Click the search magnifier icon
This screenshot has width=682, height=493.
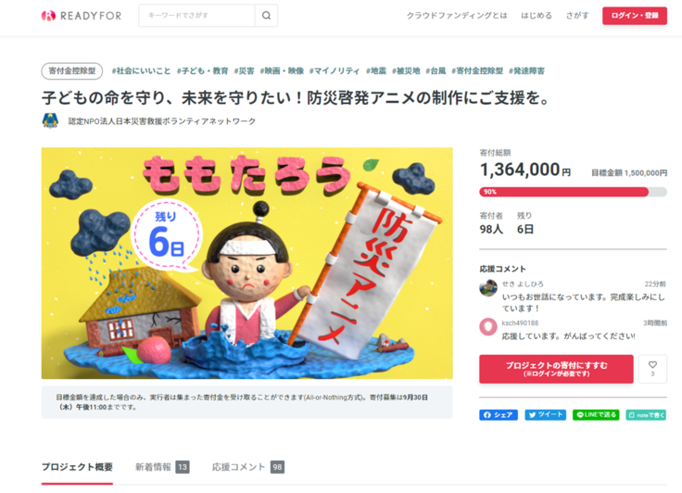pyautogui.click(x=266, y=16)
